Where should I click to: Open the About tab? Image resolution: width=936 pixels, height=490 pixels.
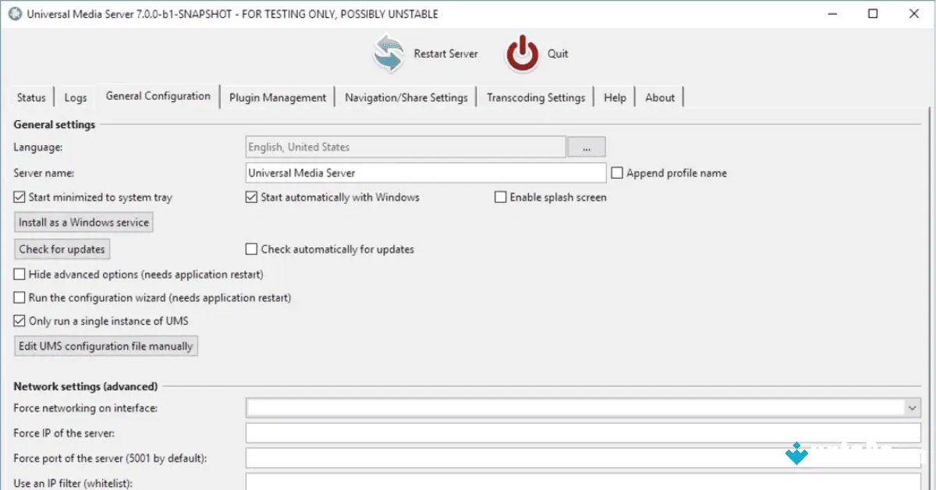click(660, 97)
